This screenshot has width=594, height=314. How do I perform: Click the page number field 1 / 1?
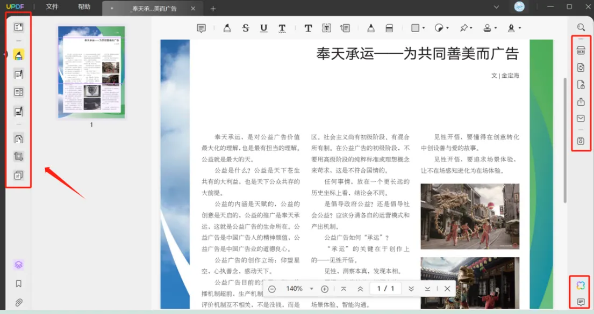tap(385, 289)
